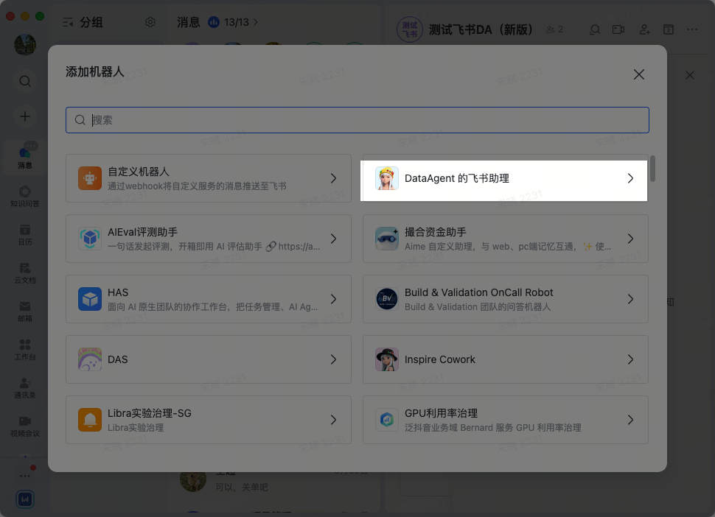Open 日历 calendar in the sidebar
This screenshot has height=517, width=715.
[x=25, y=235]
